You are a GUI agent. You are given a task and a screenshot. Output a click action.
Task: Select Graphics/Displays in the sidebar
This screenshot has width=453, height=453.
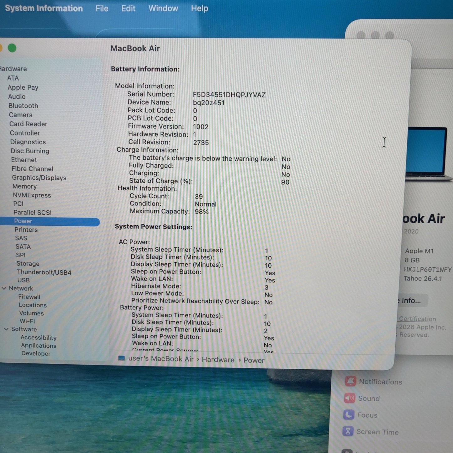39,177
